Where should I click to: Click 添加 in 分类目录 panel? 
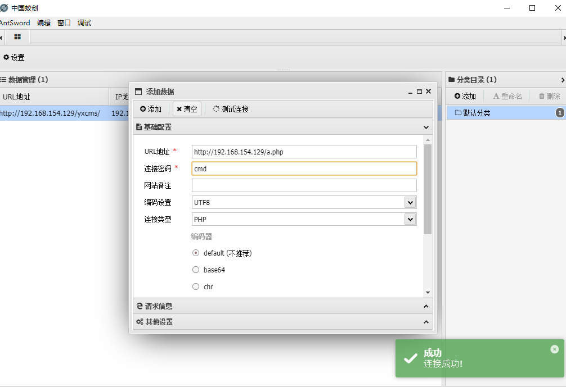465,96
